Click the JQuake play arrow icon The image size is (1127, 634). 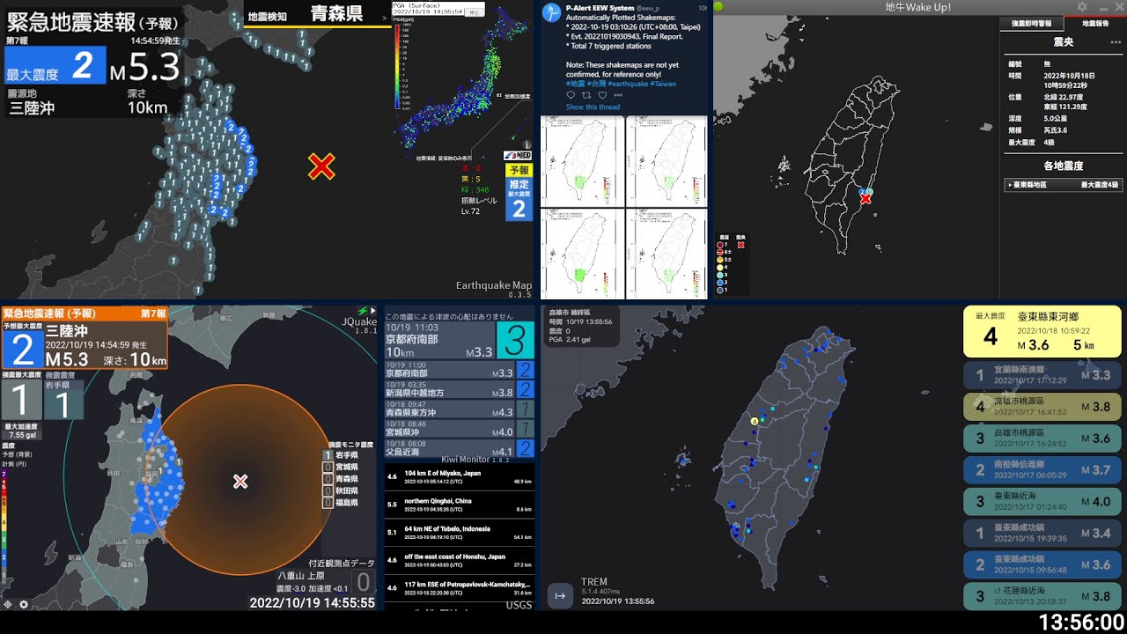click(371, 310)
